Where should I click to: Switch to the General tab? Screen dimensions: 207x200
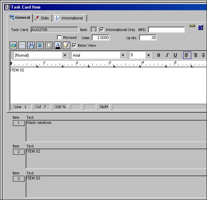(20, 17)
